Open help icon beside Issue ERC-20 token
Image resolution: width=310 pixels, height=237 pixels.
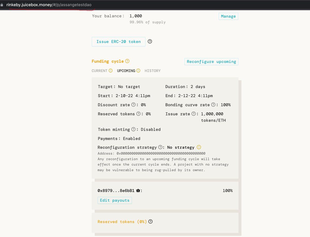[150, 41]
